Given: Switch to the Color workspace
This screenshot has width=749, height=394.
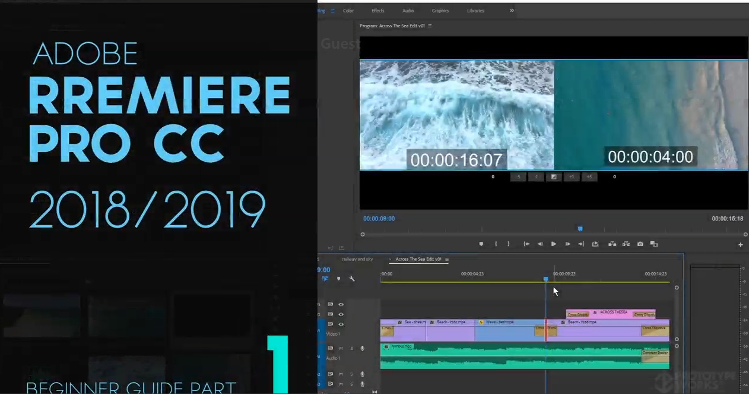Looking at the screenshot, I should pos(348,11).
